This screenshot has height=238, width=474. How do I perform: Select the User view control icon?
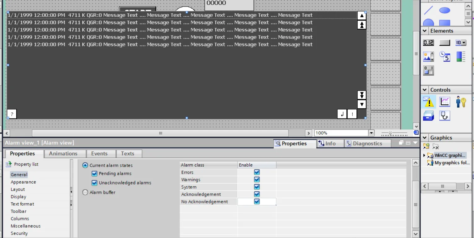[x=461, y=102]
